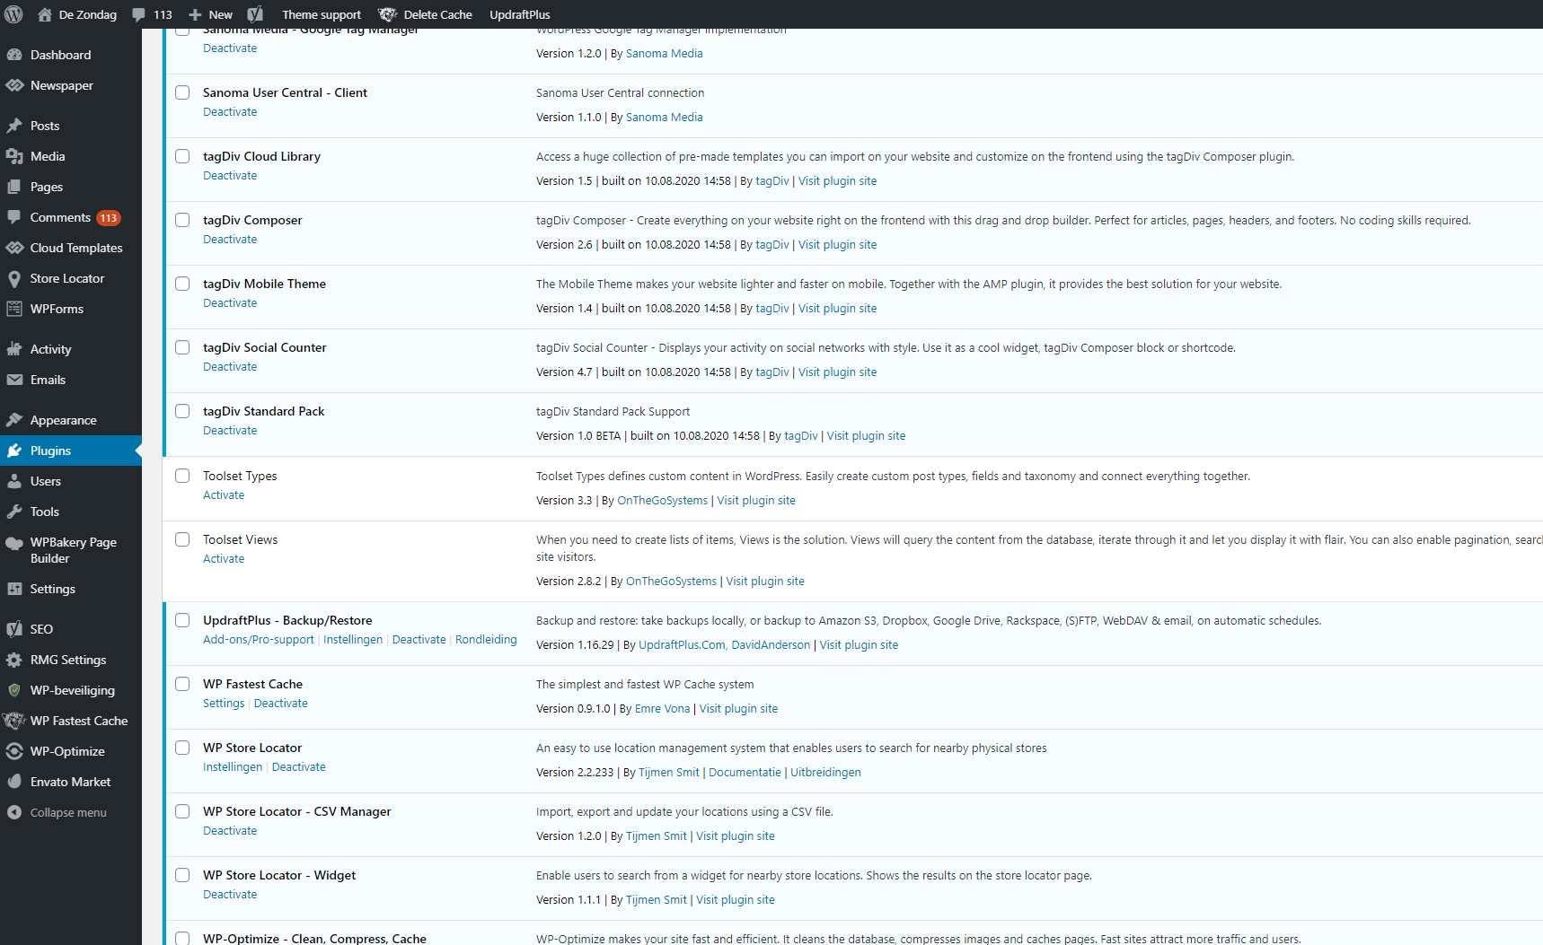
Task: Visit Emre Vona author link
Action: (x=662, y=709)
